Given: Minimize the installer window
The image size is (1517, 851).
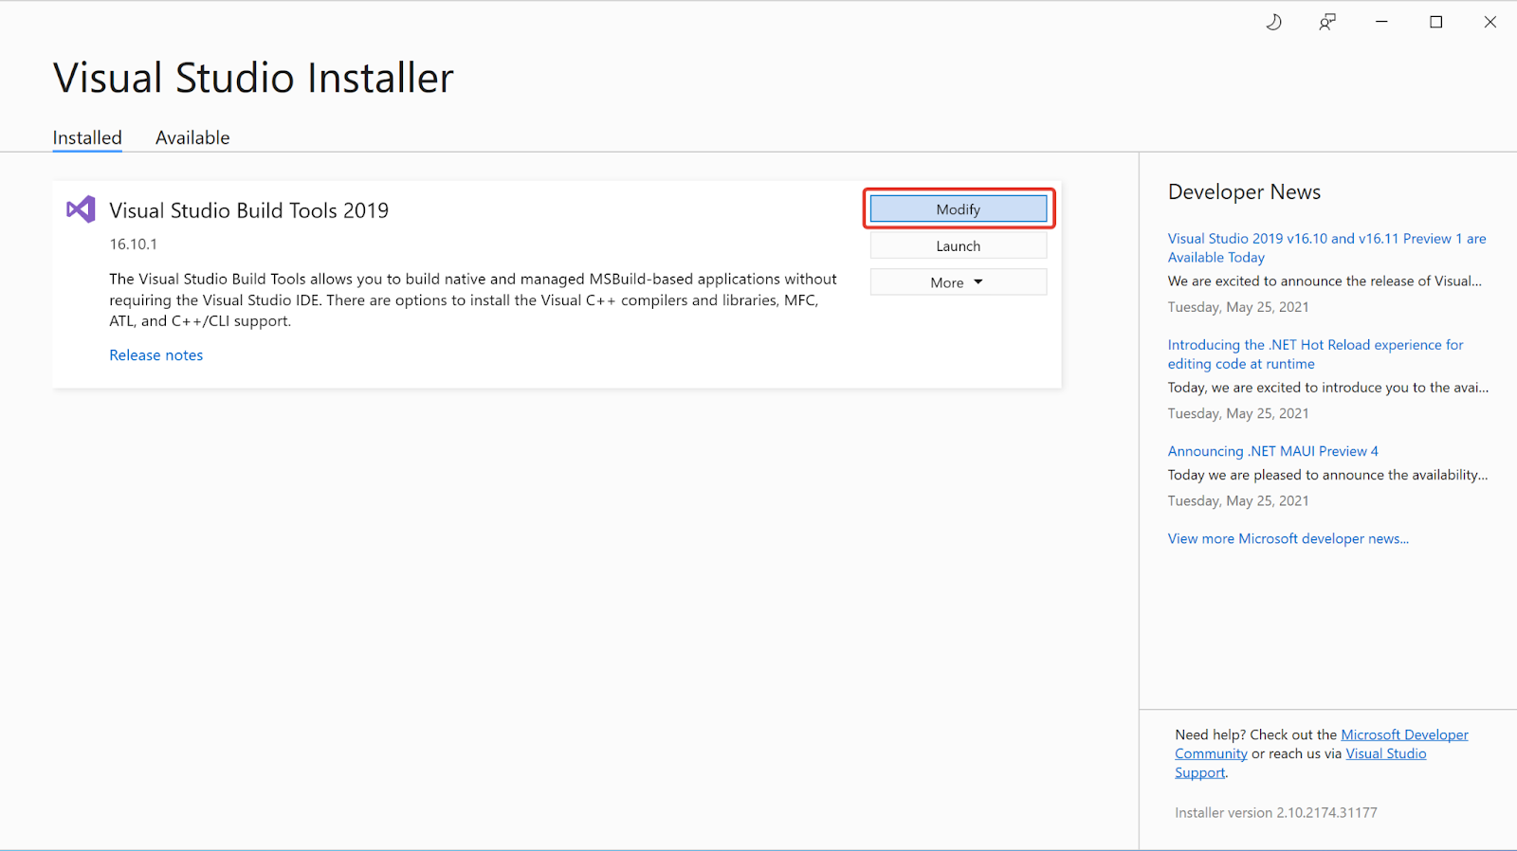Looking at the screenshot, I should (x=1381, y=22).
